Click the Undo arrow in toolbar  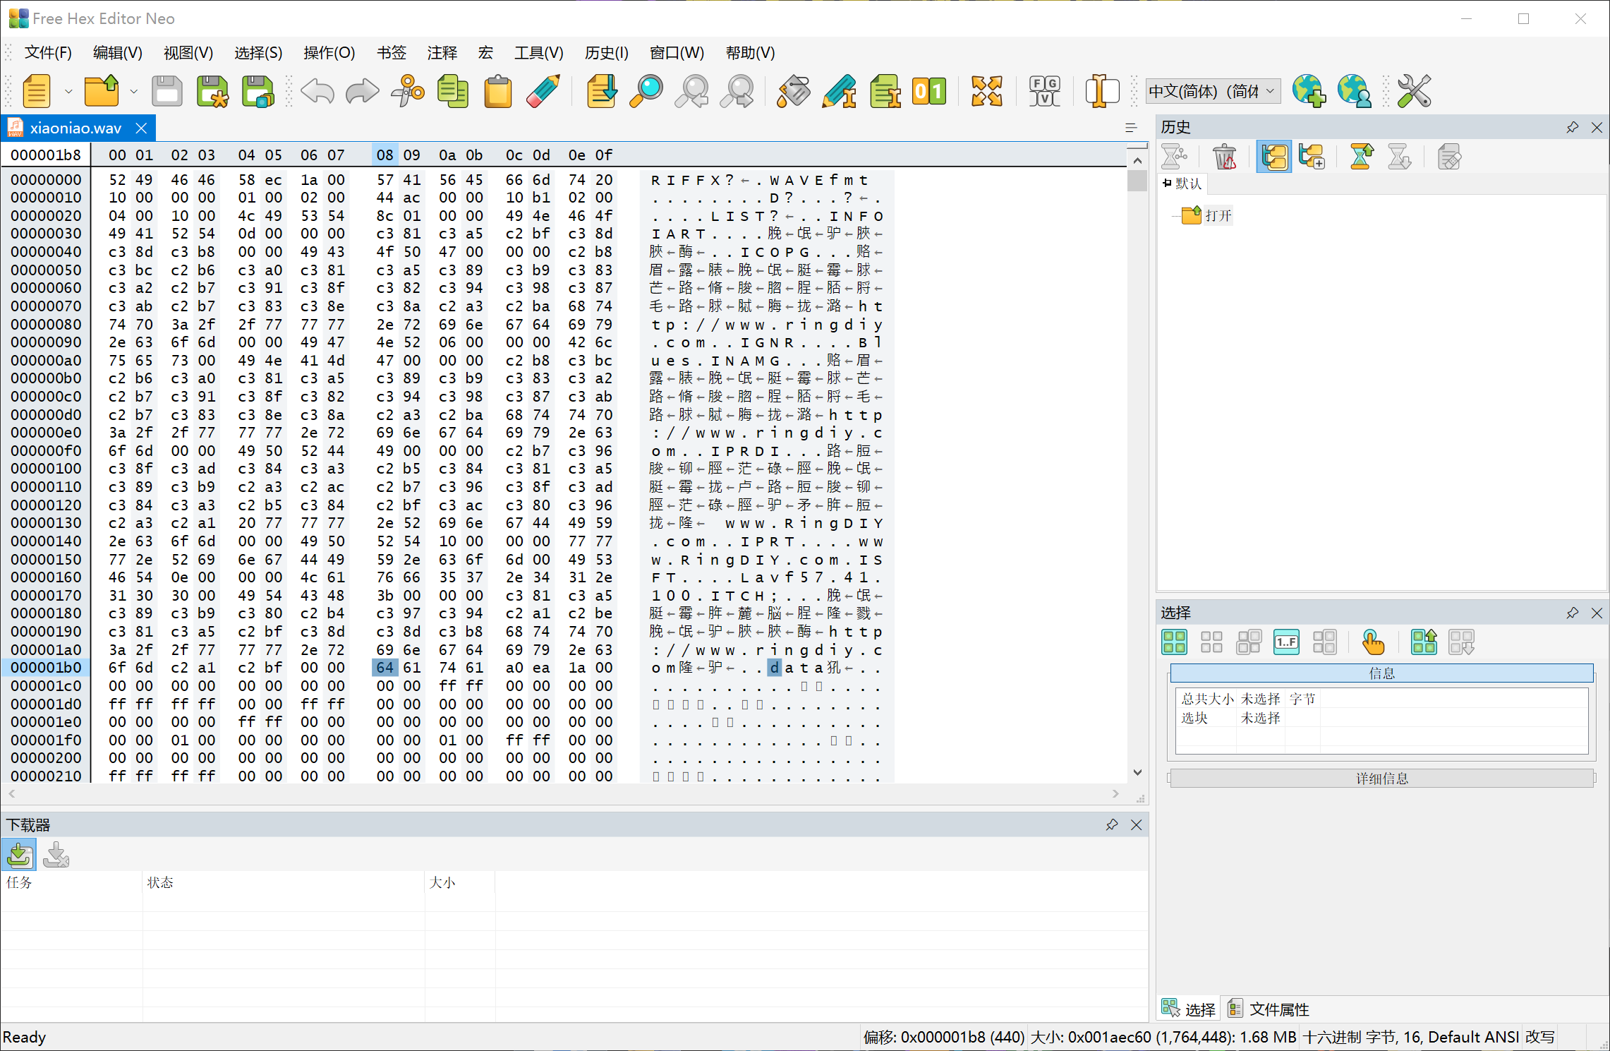317,92
